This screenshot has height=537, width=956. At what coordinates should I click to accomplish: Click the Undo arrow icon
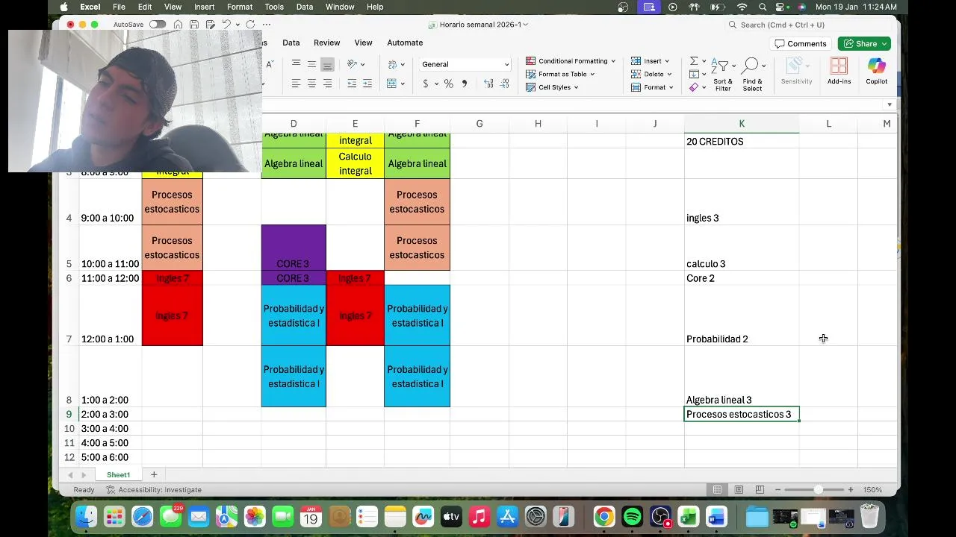point(226,25)
